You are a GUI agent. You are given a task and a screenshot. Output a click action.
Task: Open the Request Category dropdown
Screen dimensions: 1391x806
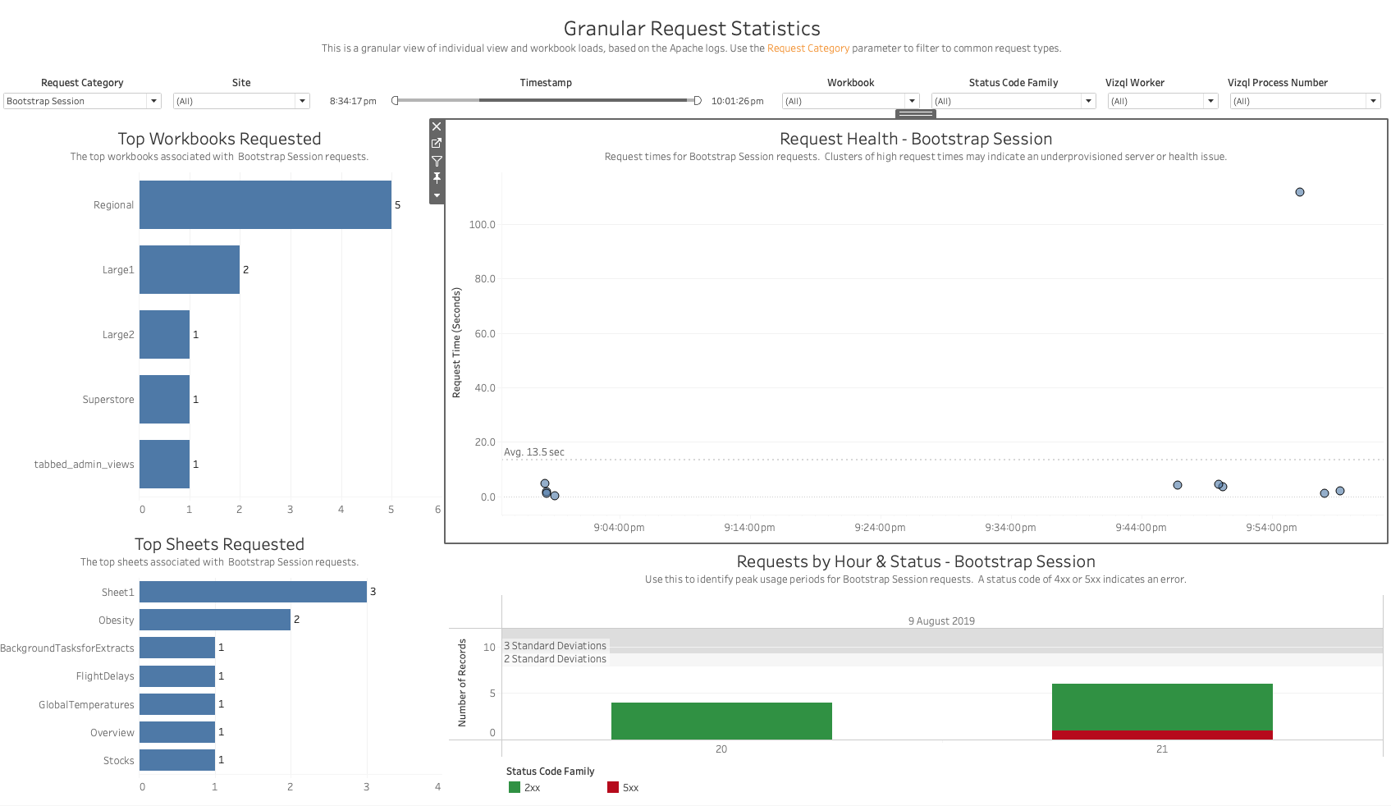point(153,101)
